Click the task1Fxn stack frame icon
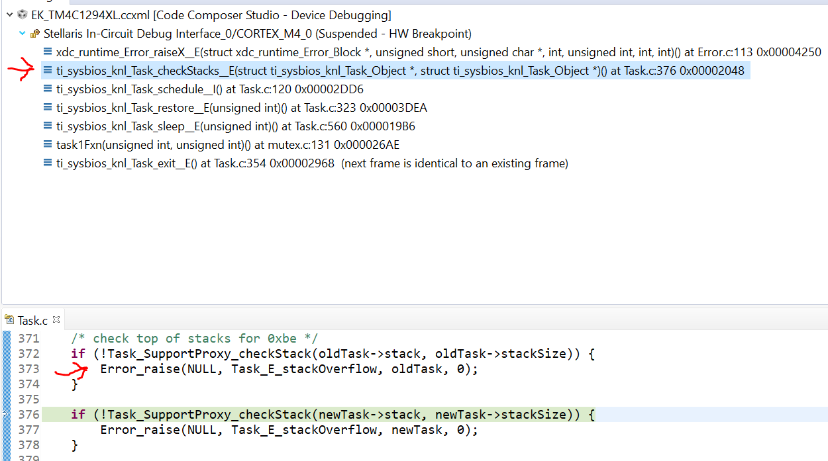 click(48, 144)
